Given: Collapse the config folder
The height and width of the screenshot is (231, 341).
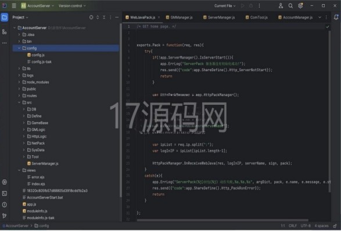Looking at the screenshot, I should tap(19, 48).
